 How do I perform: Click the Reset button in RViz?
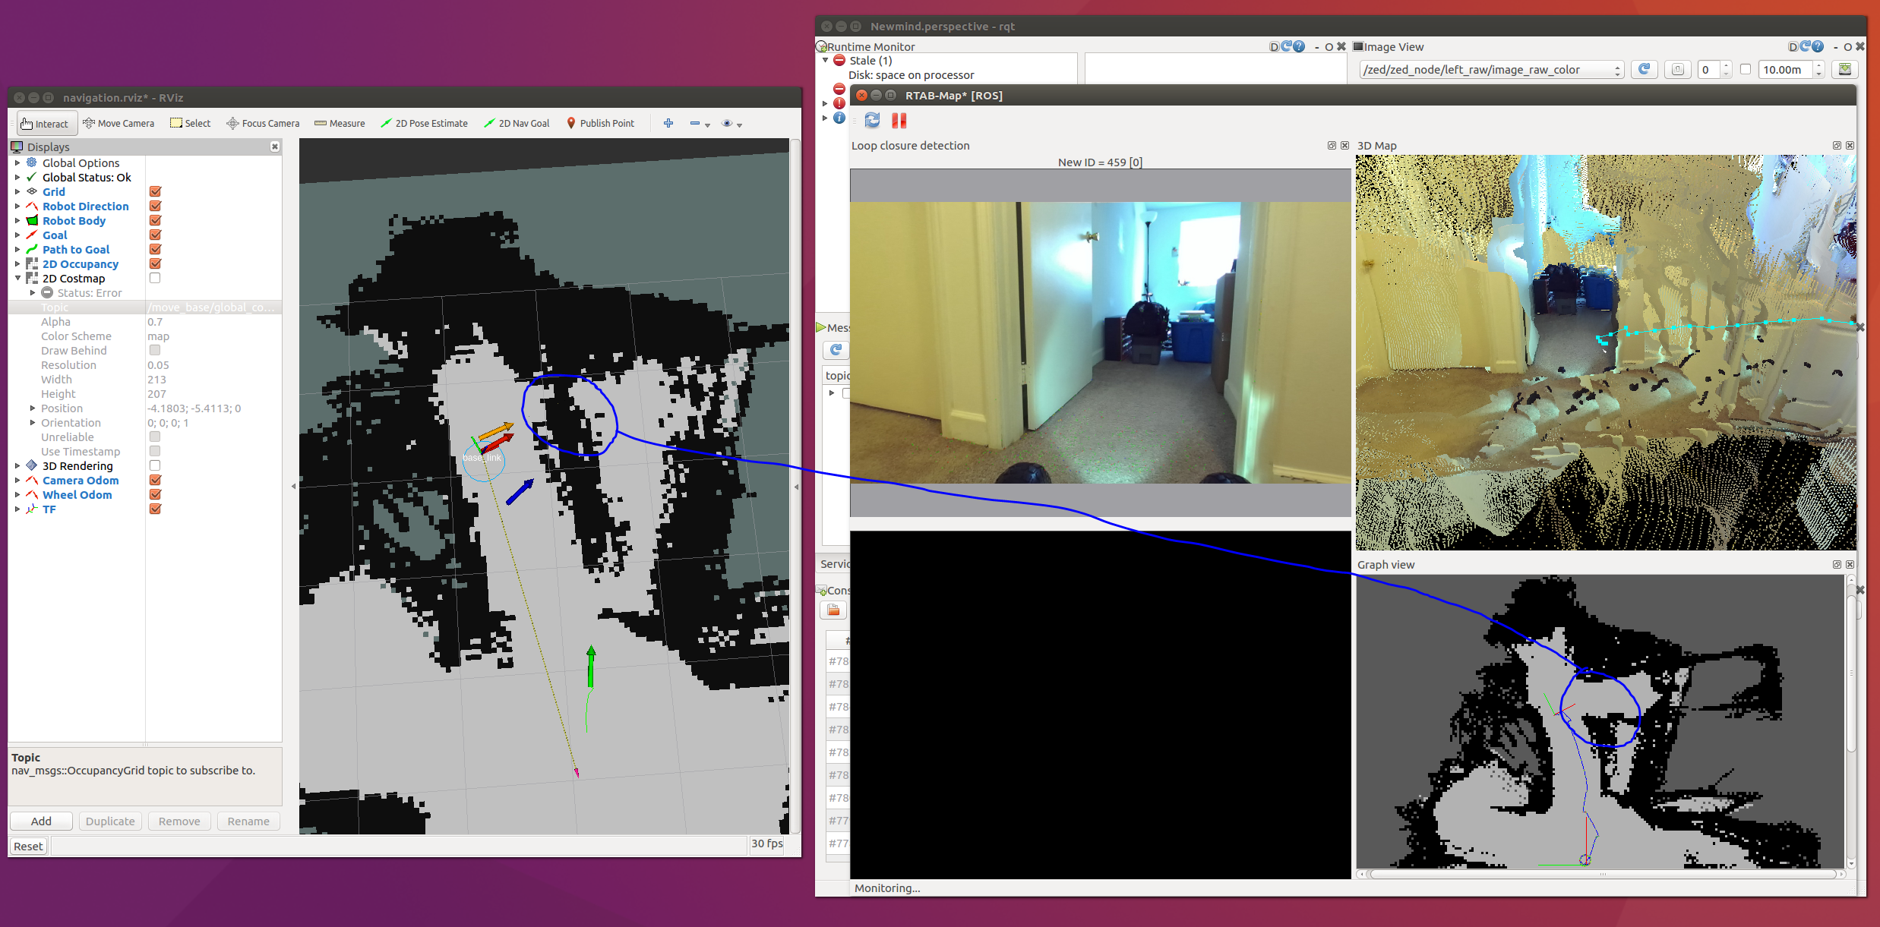[x=27, y=845]
